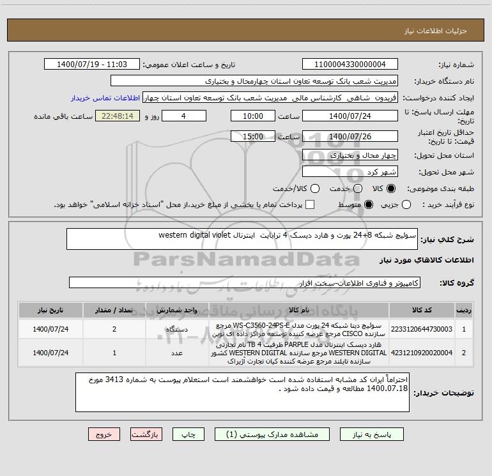
Task: Click the validity hour field 15:00
Action: click(x=253, y=136)
